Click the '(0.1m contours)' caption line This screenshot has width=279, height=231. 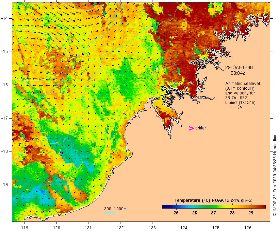(240, 88)
